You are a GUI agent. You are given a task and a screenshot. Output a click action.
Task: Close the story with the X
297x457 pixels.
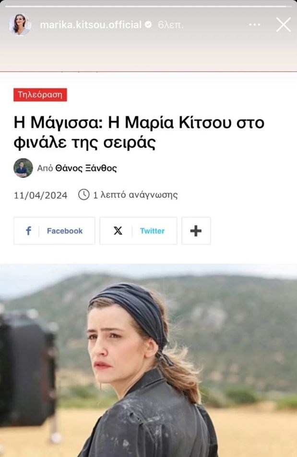[284, 25]
